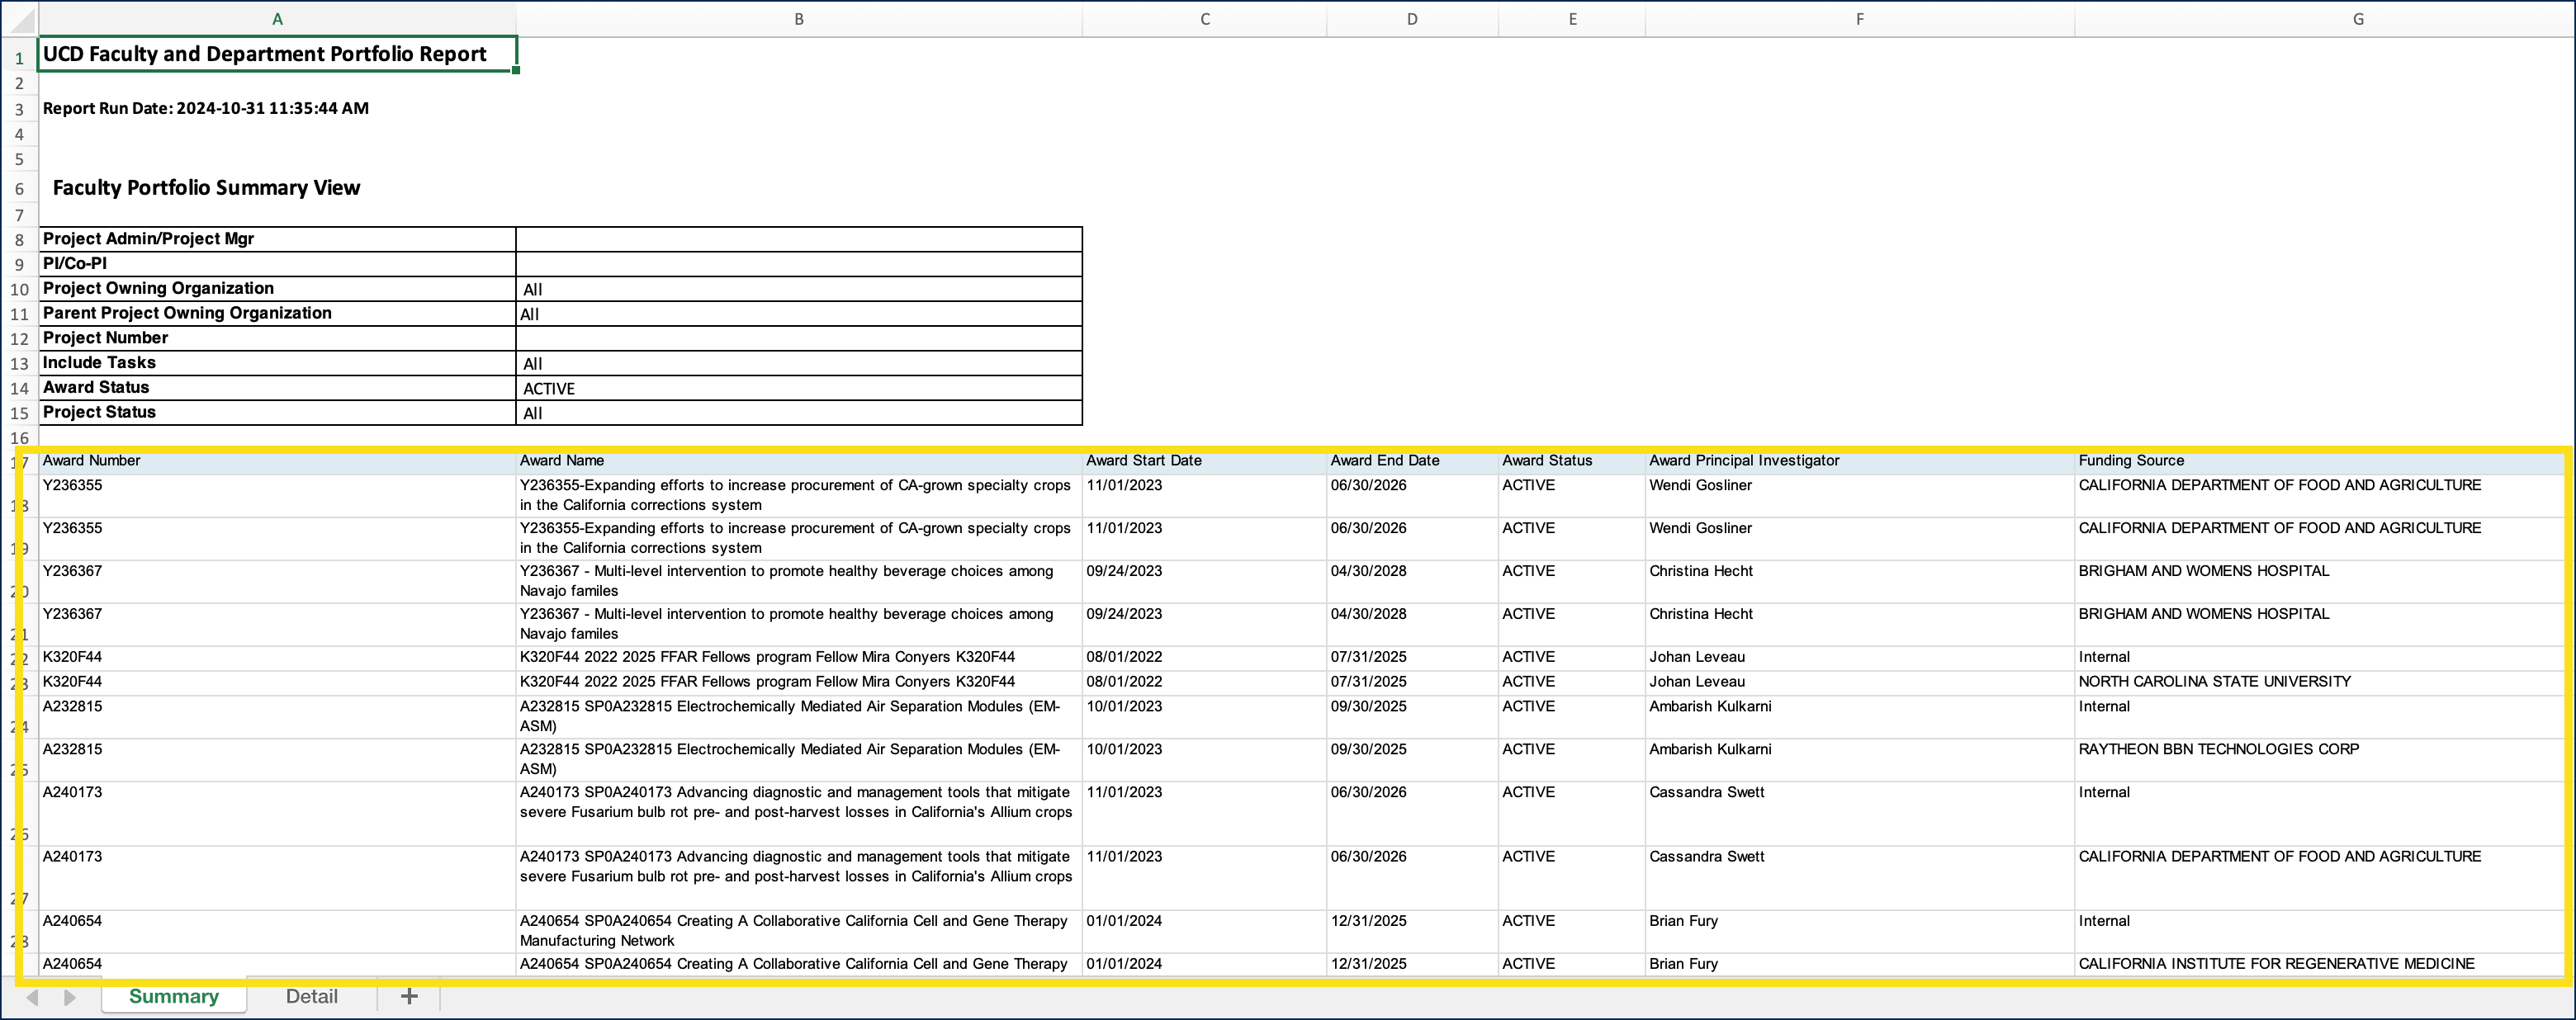The width and height of the screenshot is (2576, 1020).
Task: Select the Summary sheet tab
Action: [173, 996]
